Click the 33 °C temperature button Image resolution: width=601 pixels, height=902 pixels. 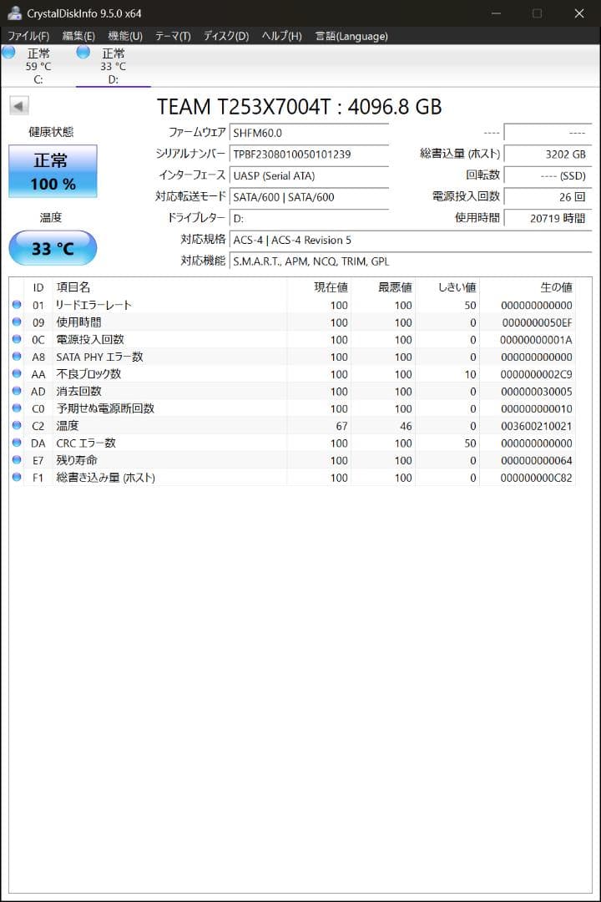[x=53, y=248]
